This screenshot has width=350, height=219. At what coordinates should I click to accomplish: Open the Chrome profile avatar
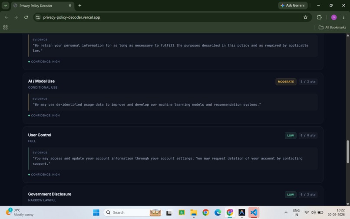pyautogui.click(x=333, y=17)
